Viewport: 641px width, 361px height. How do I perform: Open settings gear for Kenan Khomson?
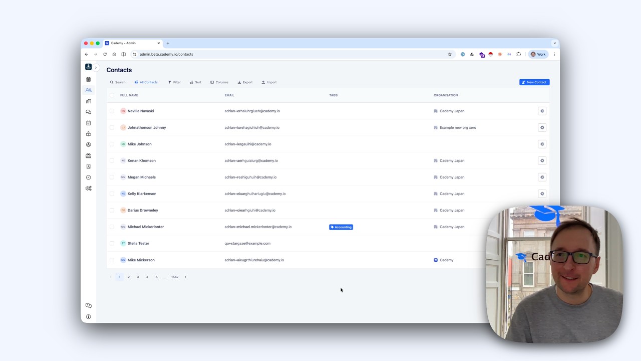point(542,160)
